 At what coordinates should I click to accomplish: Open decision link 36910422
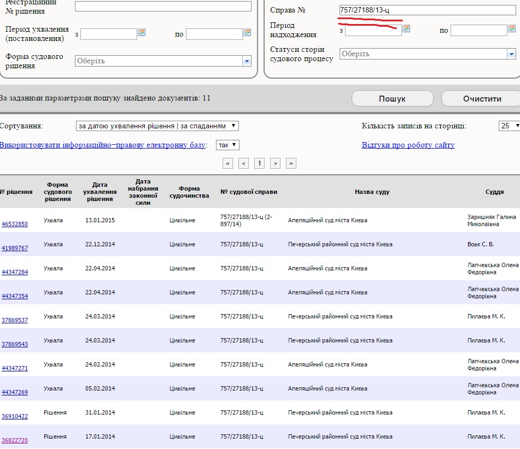(x=15, y=416)
